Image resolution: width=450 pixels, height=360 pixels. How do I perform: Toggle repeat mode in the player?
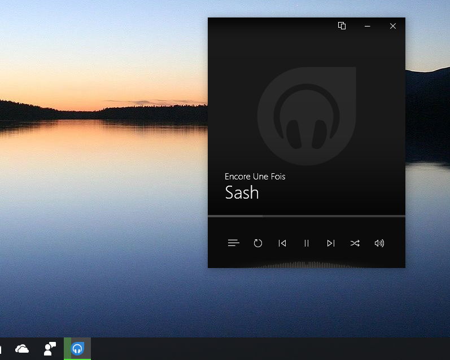coord(257,243)
